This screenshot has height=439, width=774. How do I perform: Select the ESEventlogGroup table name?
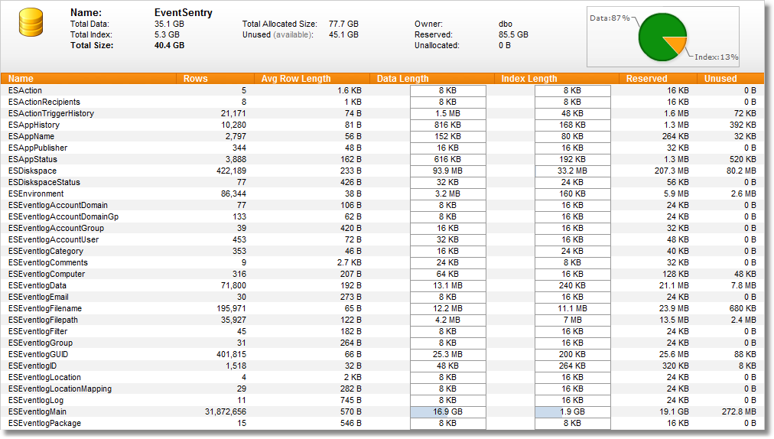point(40,343)
